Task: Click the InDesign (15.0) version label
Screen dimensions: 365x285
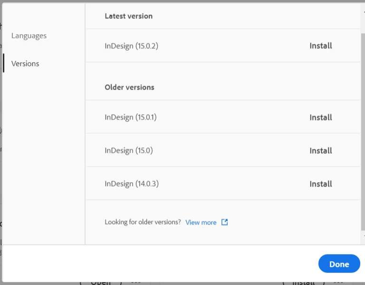Action: point(129,151)
